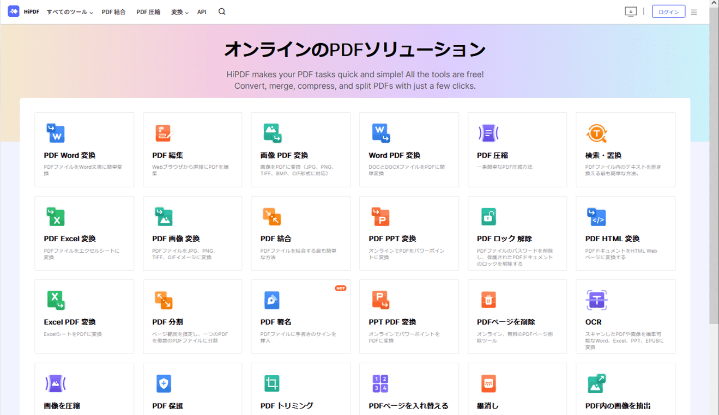Open the hamburger menu icon
The width and height of the screenshot is (719, 415).
coord(694,12)
